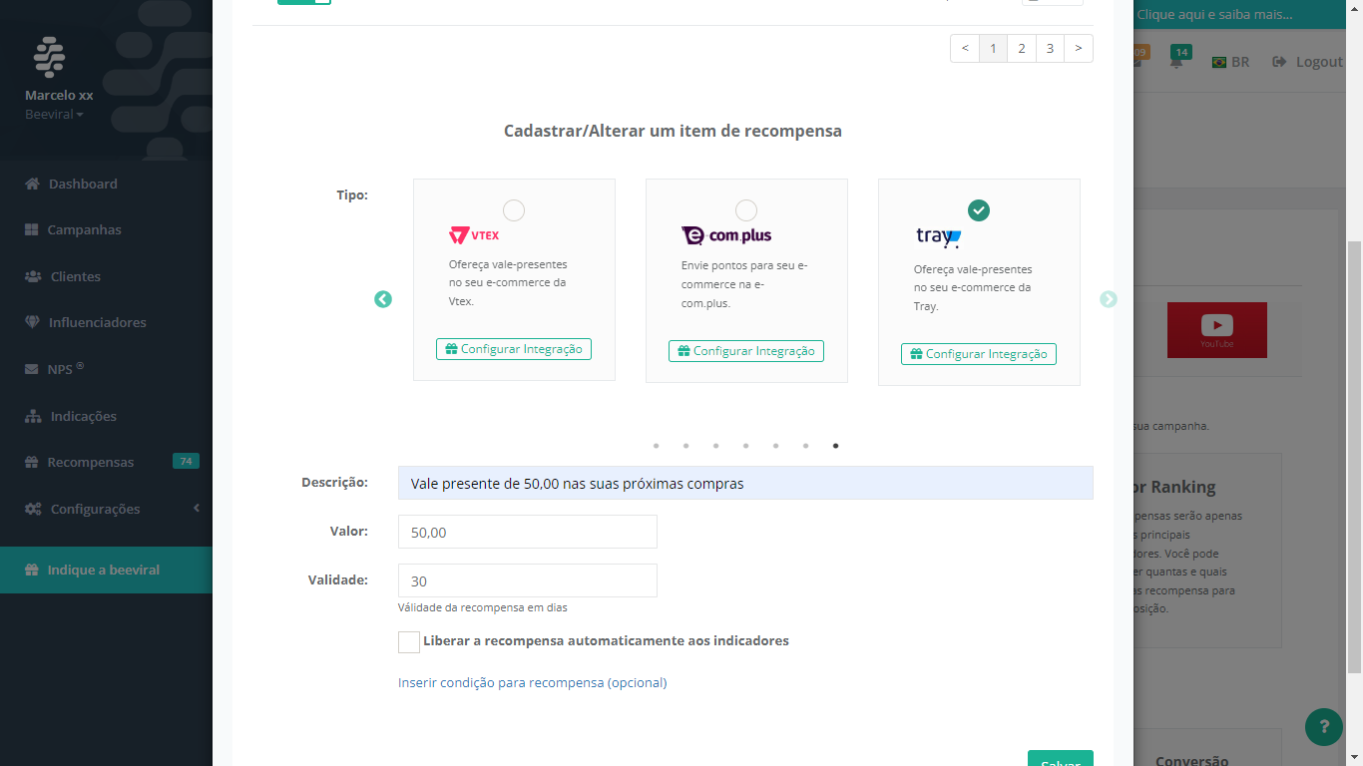The width and height of the screenshot is (1363, 766).
Task: Click the Validade input field
Action: coord(527,580)
